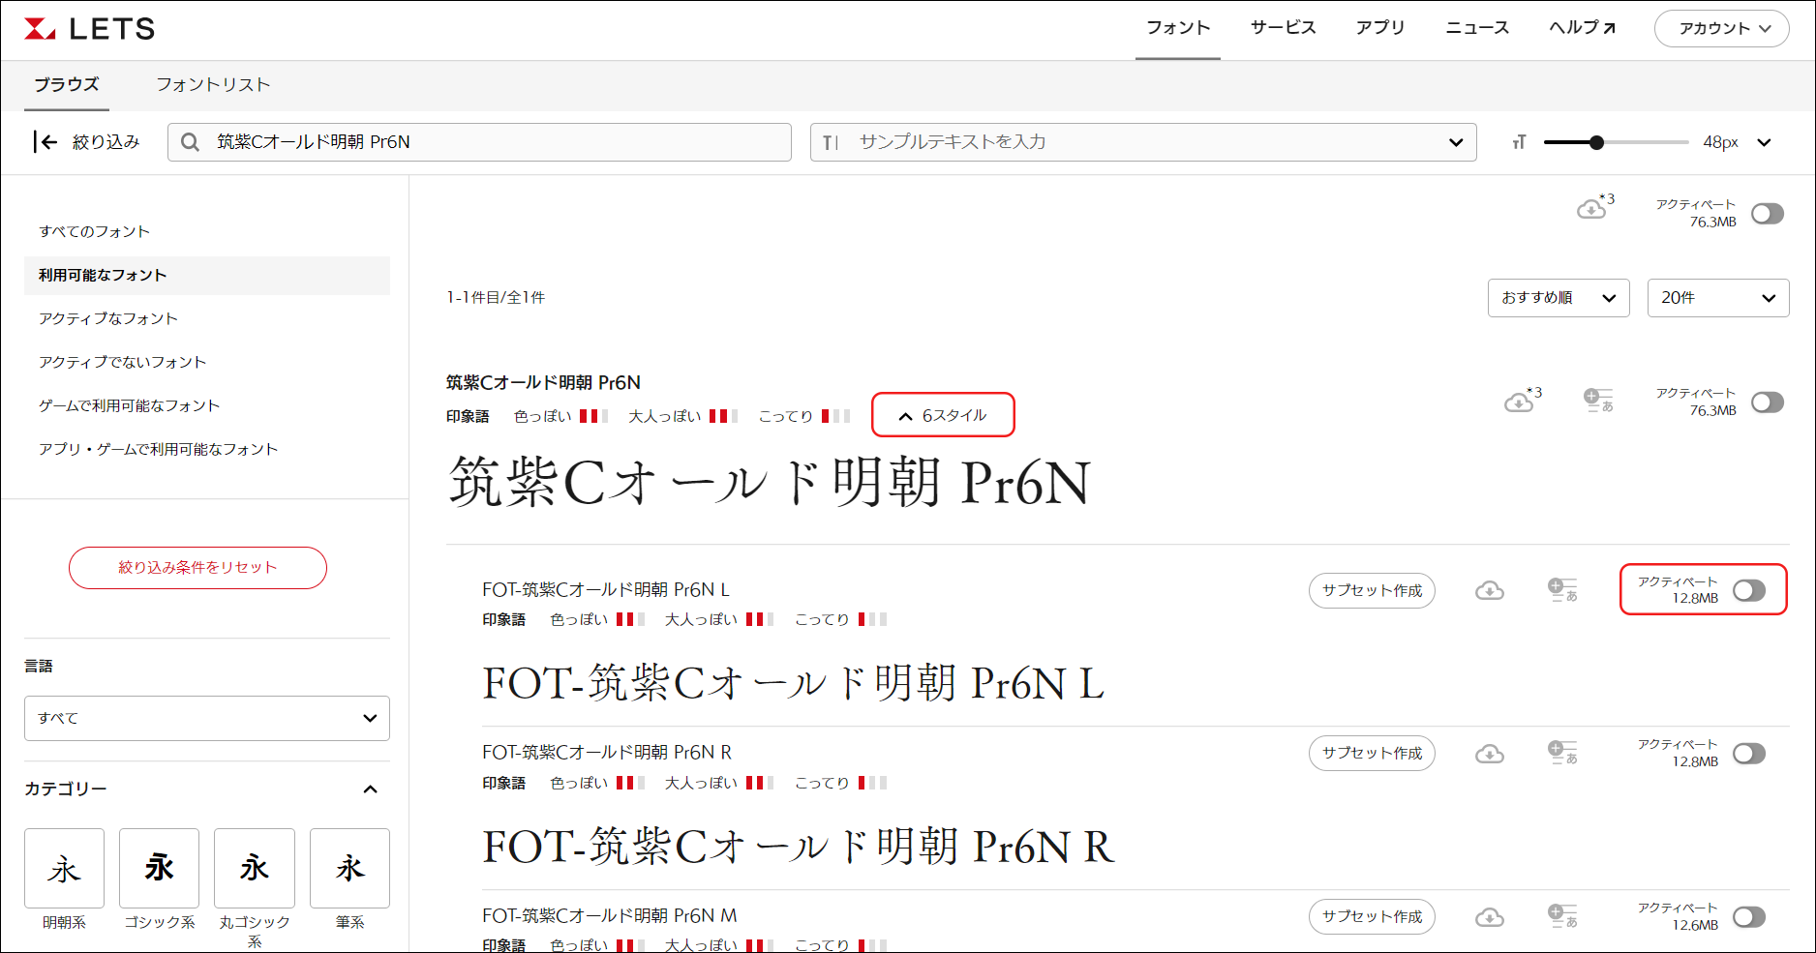Switch to the フォントリスト tab
This screenshot has width=1816, height=953.
[213, 85]
